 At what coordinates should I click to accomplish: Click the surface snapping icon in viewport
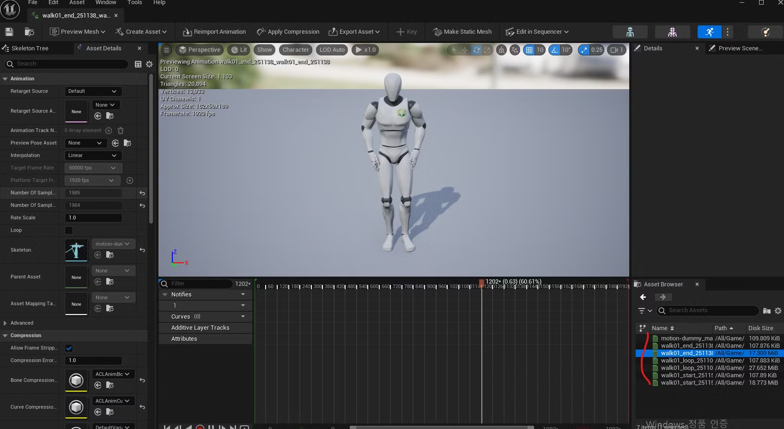click(x=515, y=50)
